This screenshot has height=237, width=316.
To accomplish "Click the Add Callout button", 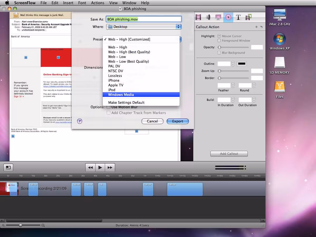I will coord(229,154).
